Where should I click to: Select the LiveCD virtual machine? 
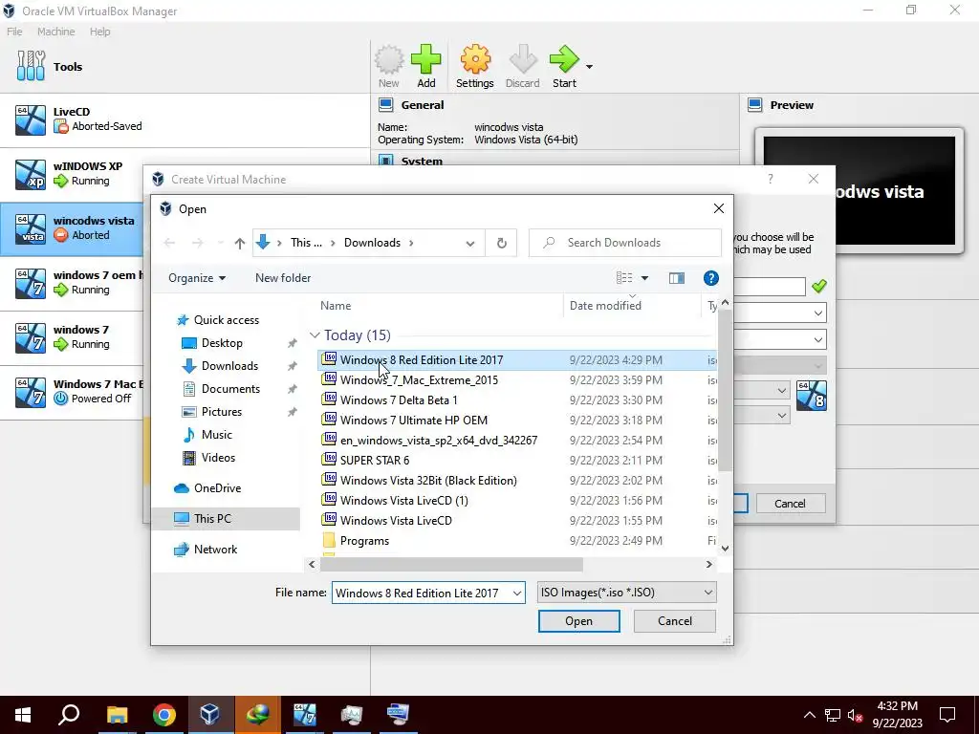click(x=185, y=119)
